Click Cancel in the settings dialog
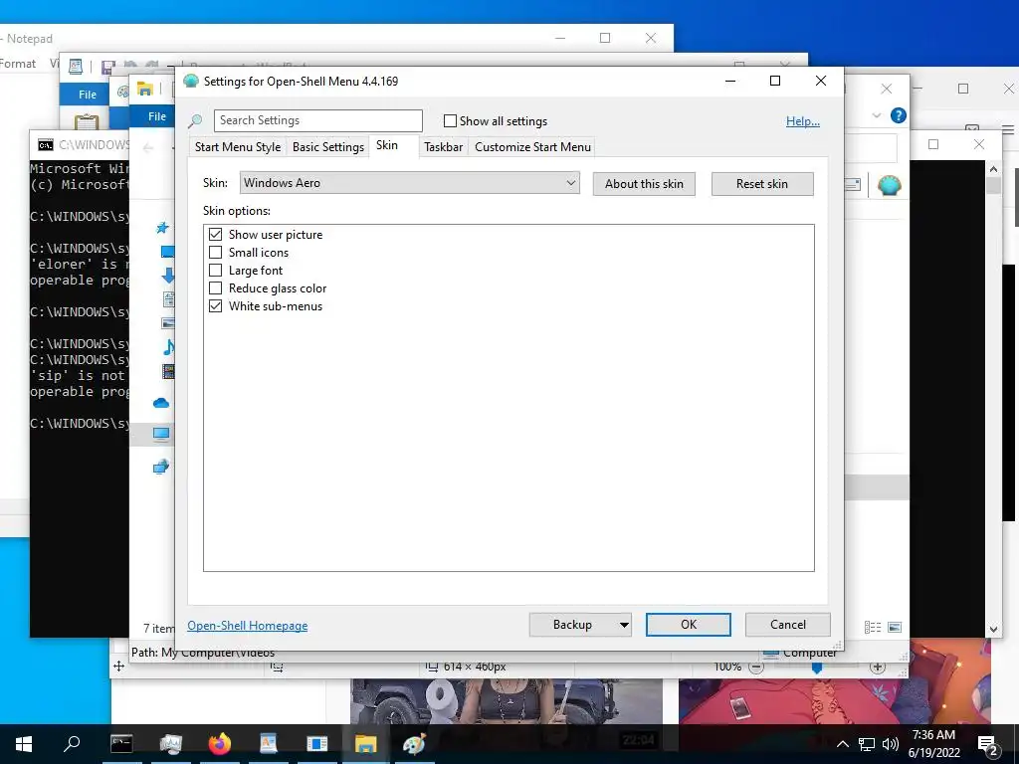The image size is (1019, 764). click(788, 625)
